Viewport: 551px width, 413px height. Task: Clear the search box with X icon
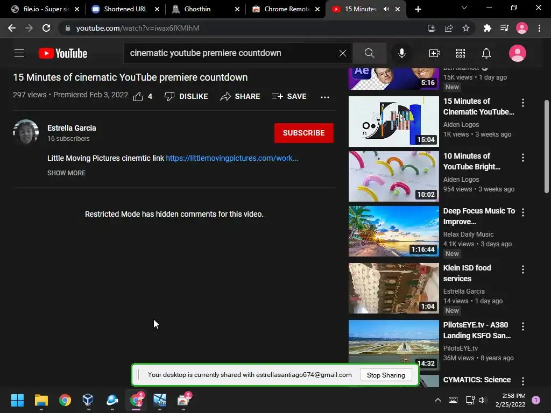coord(343,53)
